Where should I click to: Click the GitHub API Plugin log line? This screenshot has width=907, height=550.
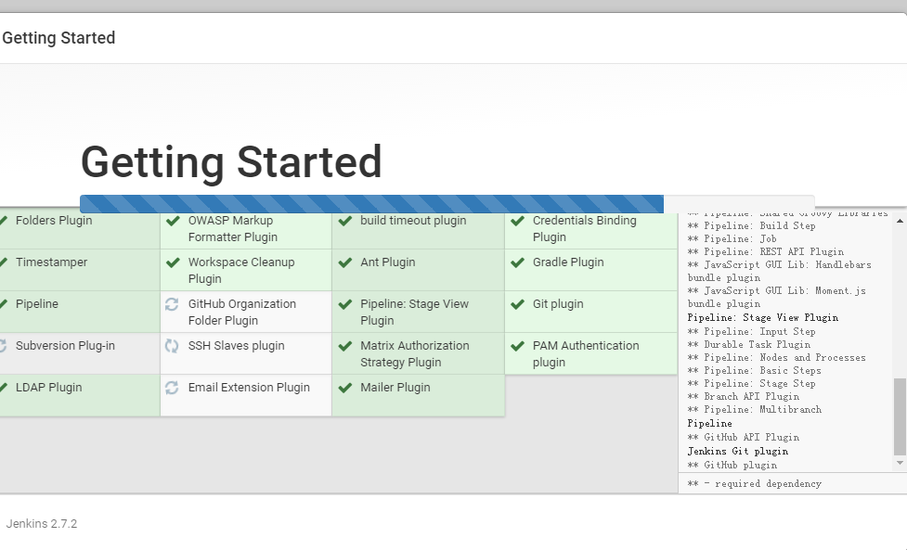[x=744, y=438]
